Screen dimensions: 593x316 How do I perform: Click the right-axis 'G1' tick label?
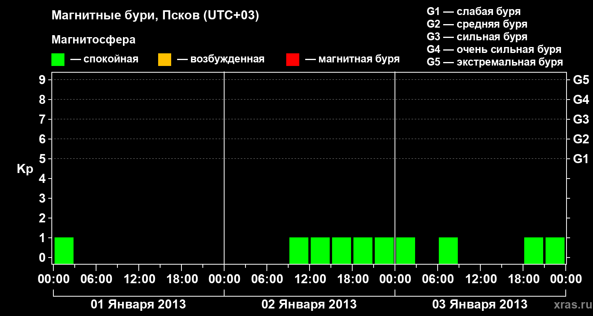(581, 159)
